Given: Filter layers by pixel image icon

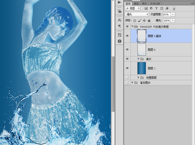Looking at the screenshot, I should pyautogui.click(x=146, y=8).
